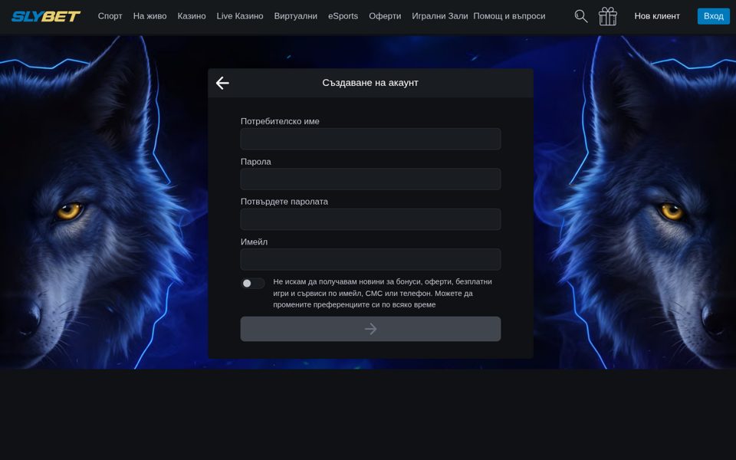The height and width of the screenshot is (460, 736).
Task: Click the newsletter opt-out text
Action: tap(383, 293)
